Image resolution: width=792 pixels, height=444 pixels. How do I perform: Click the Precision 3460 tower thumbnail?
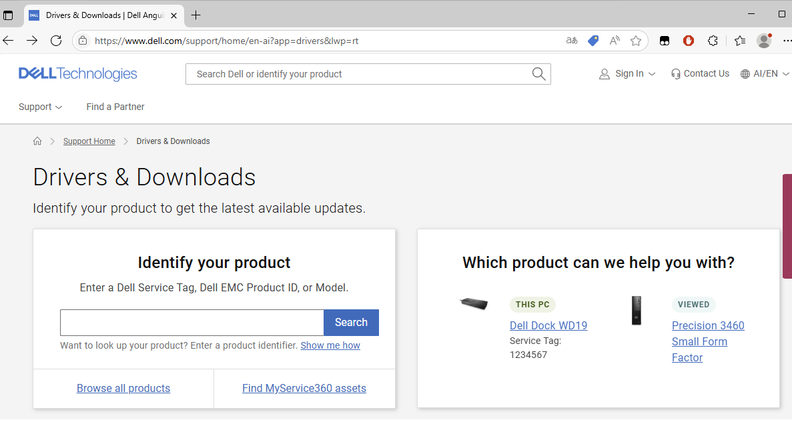click(637, 310)
